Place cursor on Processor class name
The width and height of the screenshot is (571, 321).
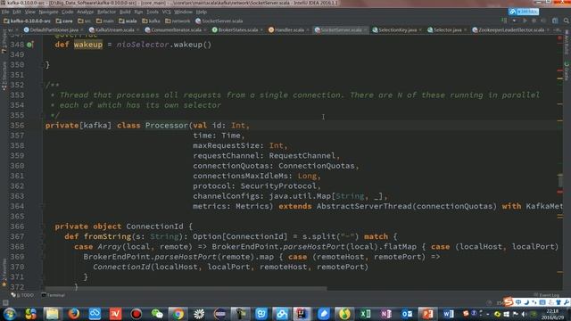coord(167,125)
